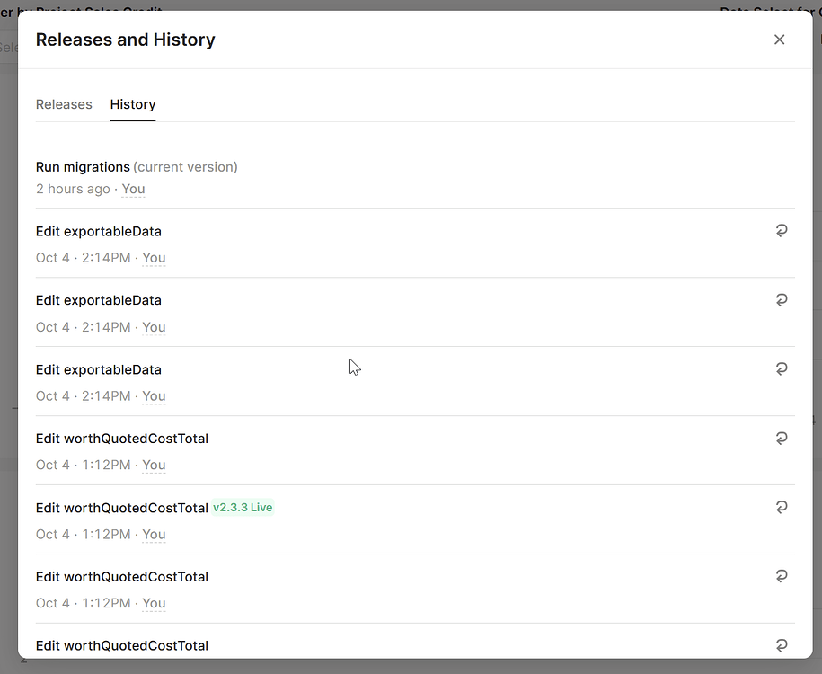Click revert icon on the middle exportableData entry

[x=782, y=300]
